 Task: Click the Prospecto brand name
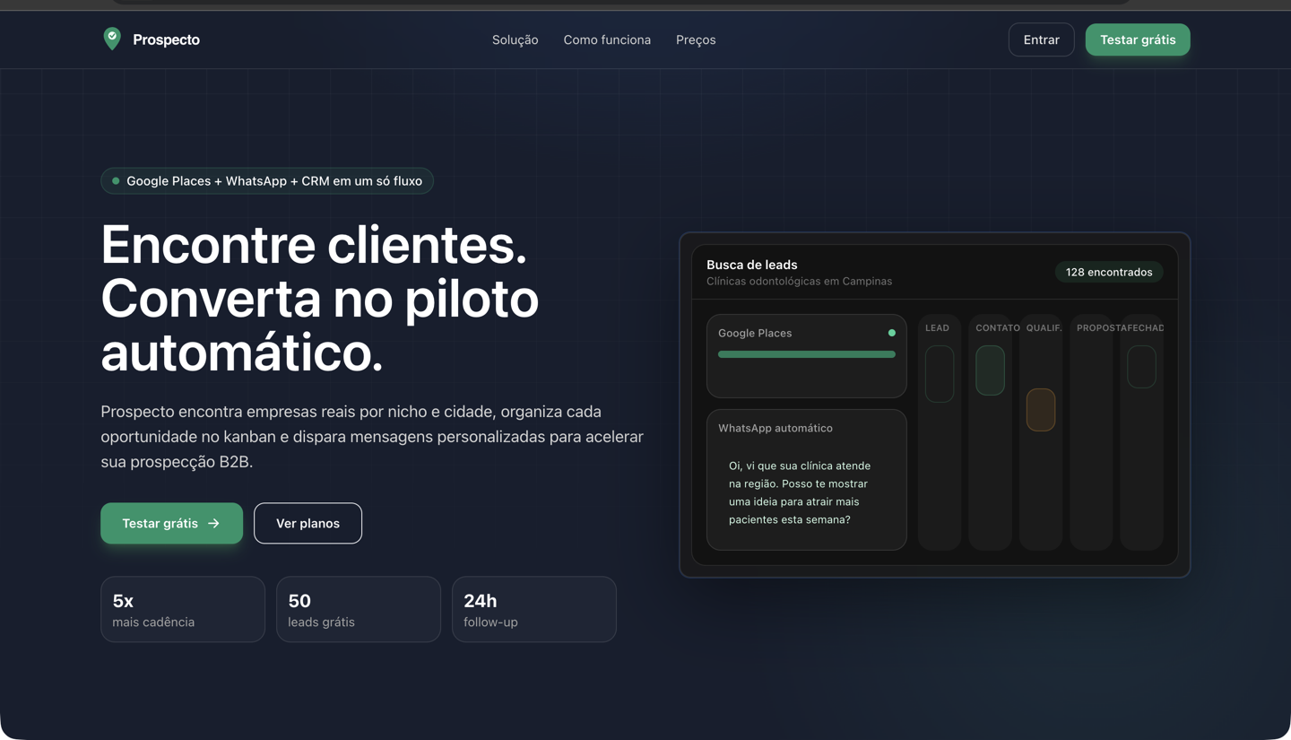pos(166,39)
